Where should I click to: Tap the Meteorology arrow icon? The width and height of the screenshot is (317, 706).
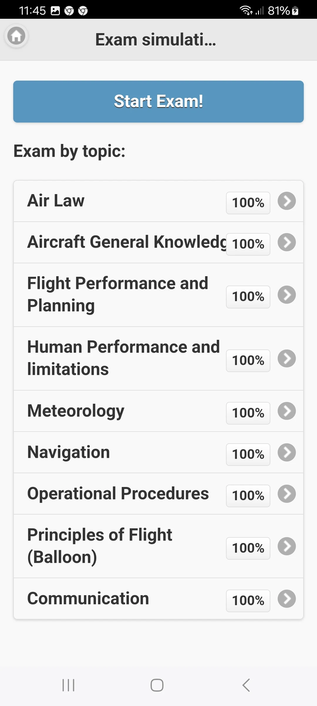click(286, 411)
